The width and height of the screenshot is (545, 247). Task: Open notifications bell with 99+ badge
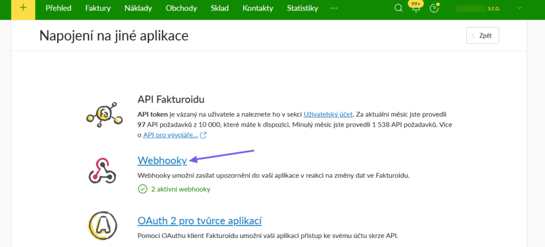[415, 9]
